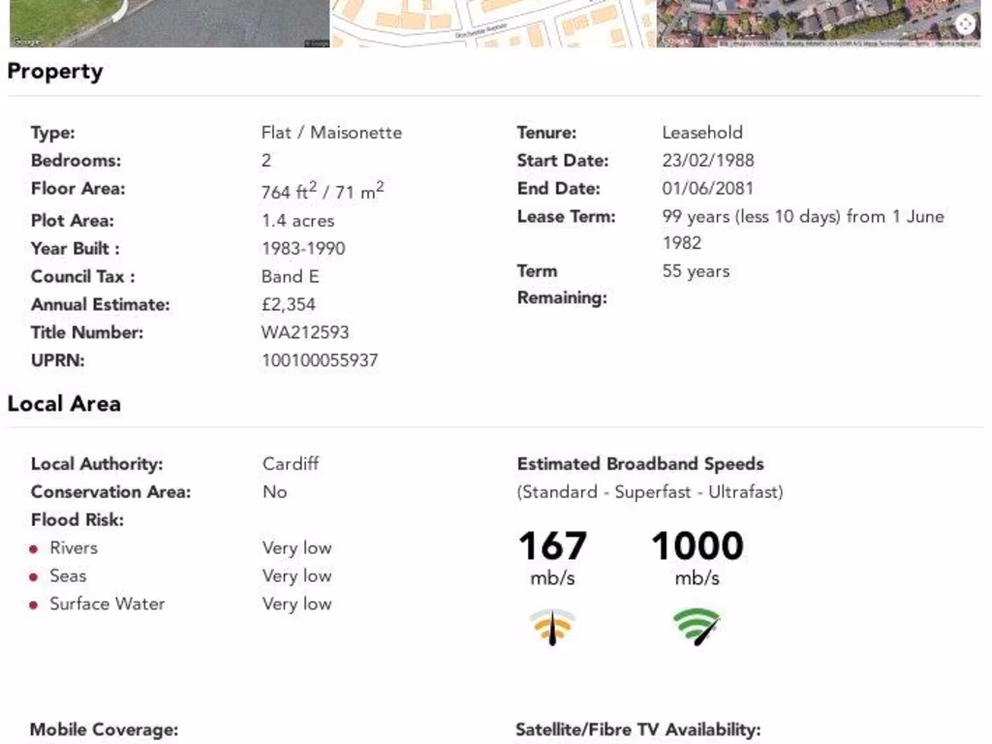Click the UPRN value 100100055937
Viewport: 992px width, 744px height.
320,360
